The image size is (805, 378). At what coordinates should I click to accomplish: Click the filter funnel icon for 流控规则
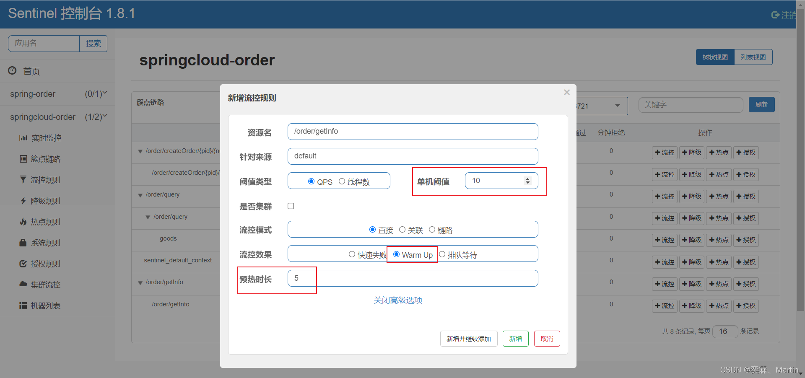click(x=23, y=180)
